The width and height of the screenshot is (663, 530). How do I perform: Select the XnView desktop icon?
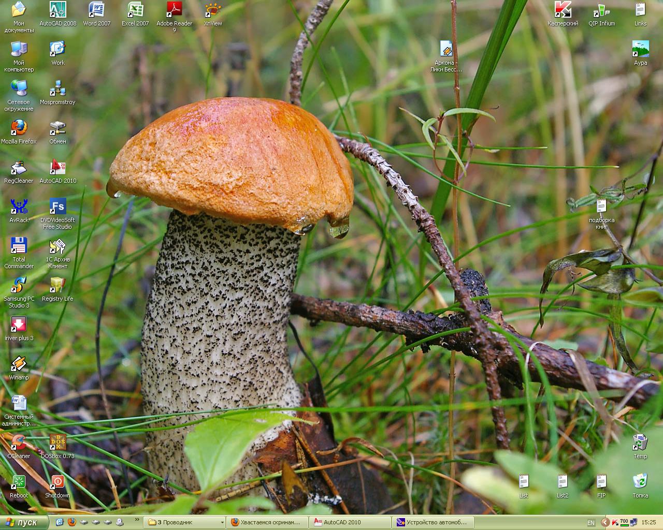(x=213, y=10)
